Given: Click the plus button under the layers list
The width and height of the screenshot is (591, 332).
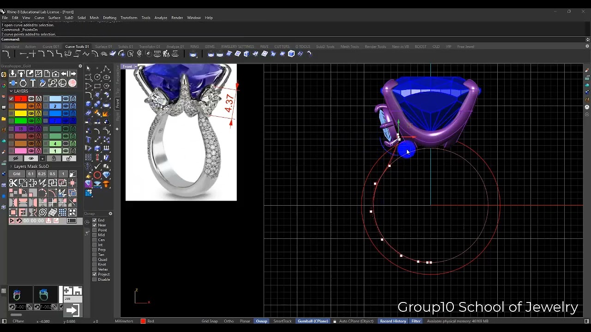Looking at the screenshot, I should [42, 159].
